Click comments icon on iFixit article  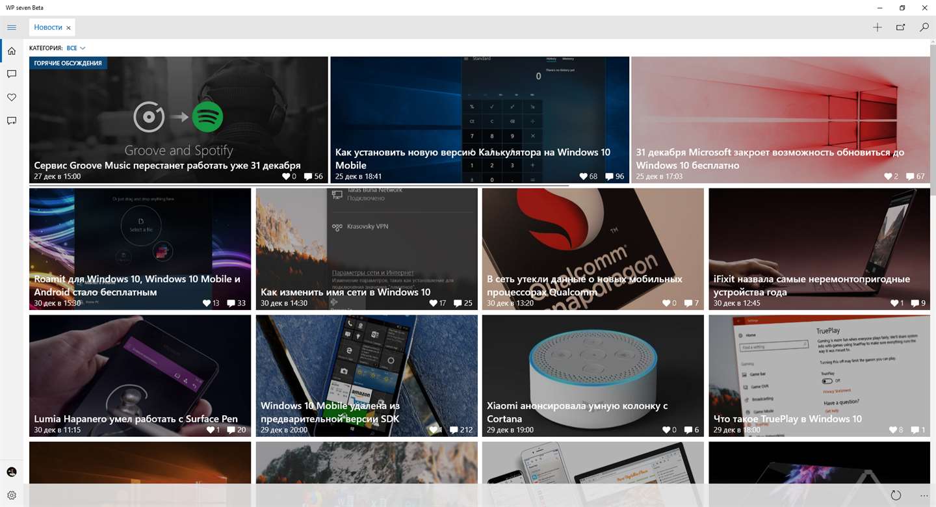(x=915, y=303)
